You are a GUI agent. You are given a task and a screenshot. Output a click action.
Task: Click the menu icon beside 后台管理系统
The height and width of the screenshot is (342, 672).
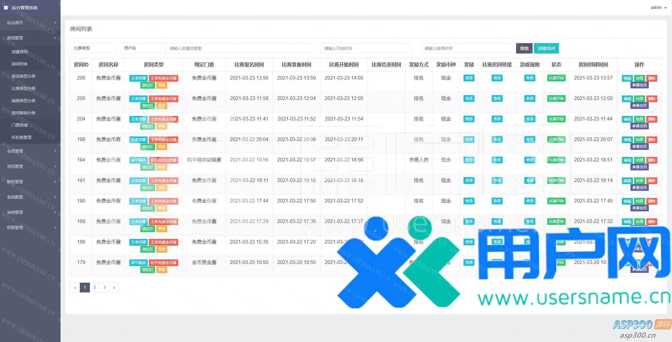pos(6,8)
